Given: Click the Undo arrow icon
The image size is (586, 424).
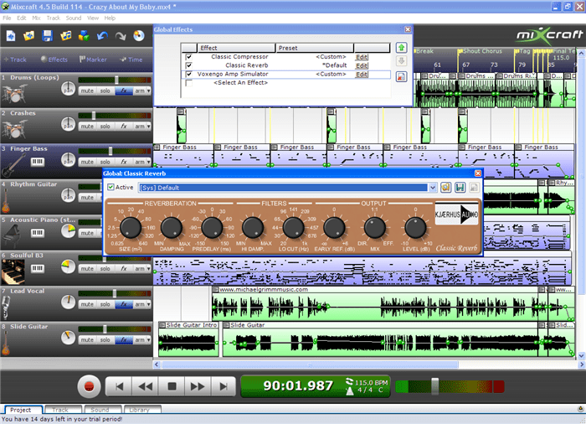Looking at the screenshot, I should pyautogui.click(x=102, y=36).
